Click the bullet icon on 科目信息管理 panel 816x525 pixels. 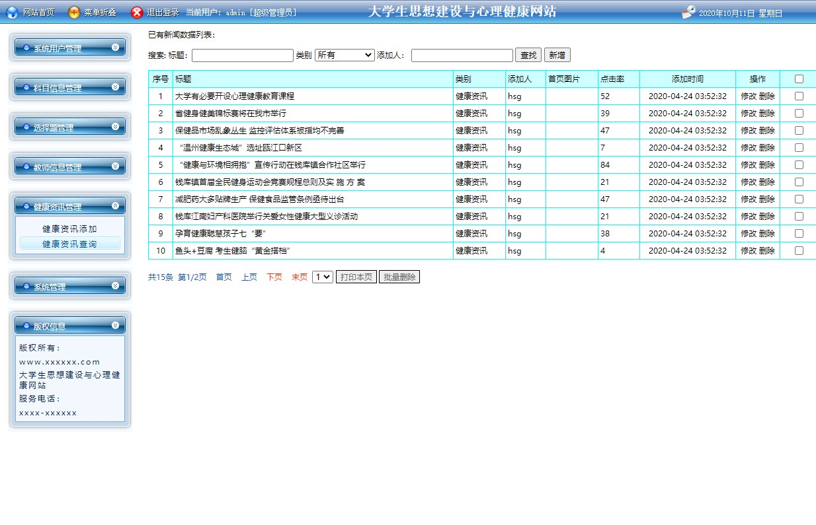[x=26, y=88]
